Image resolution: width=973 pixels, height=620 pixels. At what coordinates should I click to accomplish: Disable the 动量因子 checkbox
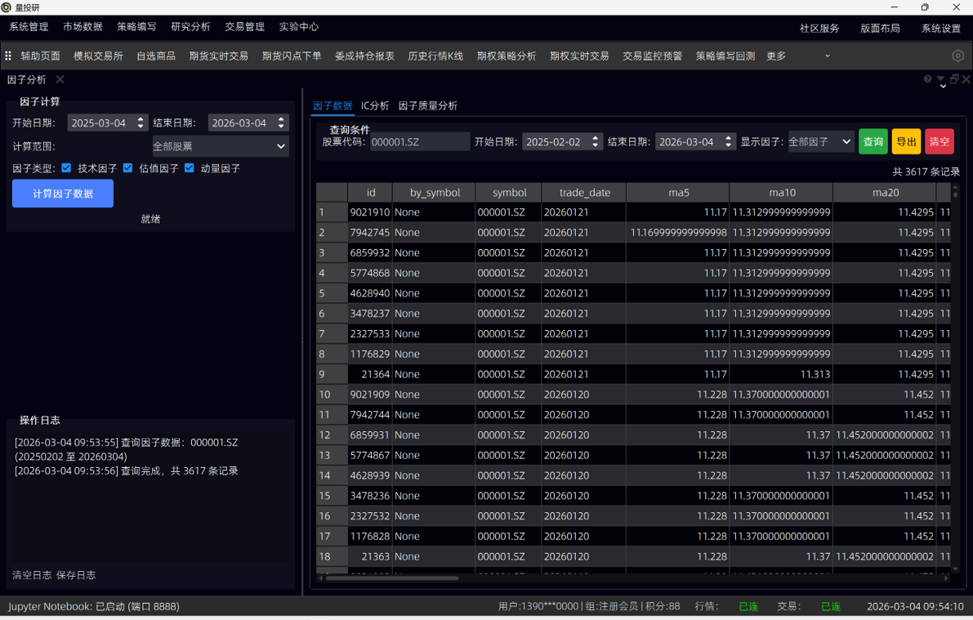(x=190, y=168)
